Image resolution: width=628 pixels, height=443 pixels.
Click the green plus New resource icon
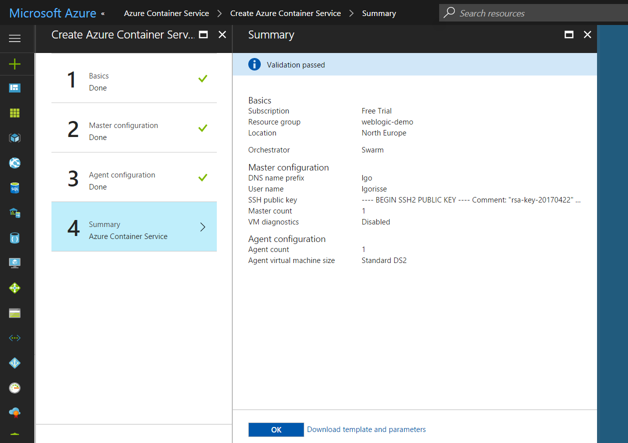pos(15,64)
